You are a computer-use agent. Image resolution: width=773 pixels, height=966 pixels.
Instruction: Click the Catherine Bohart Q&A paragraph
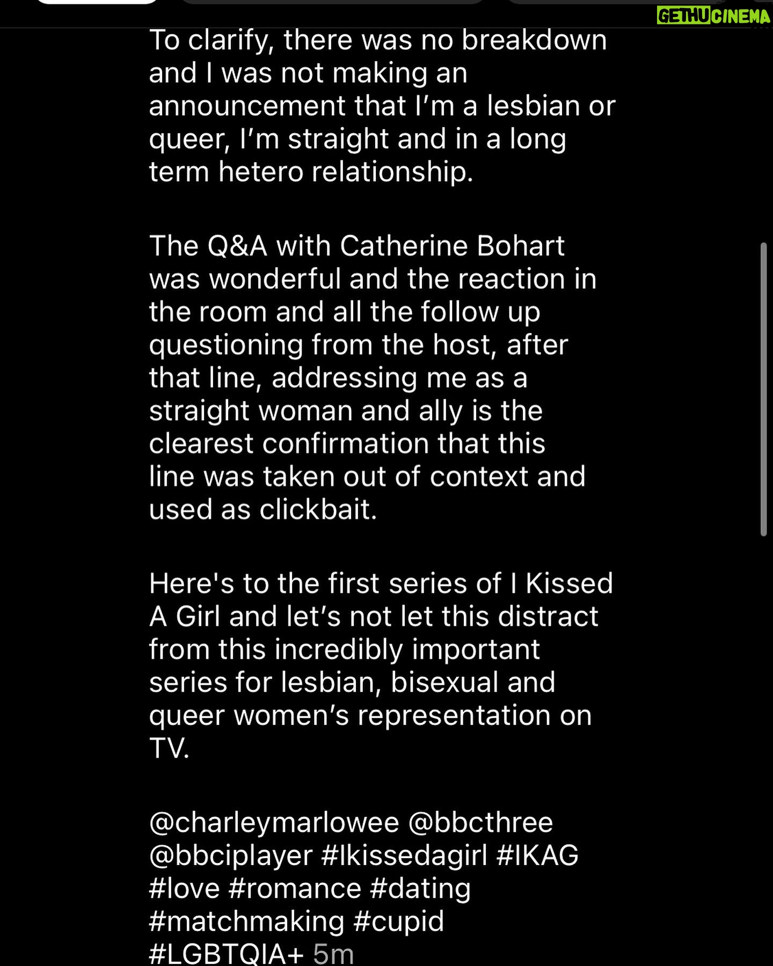pyautogui.click(x=373, y=377)
